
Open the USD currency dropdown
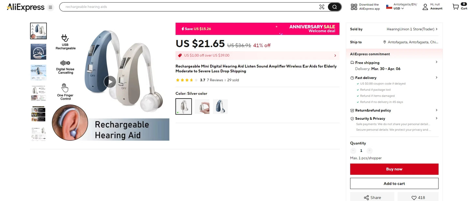(399, 8)
